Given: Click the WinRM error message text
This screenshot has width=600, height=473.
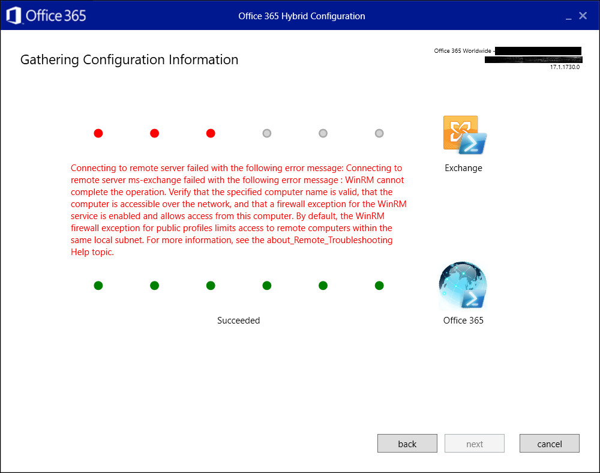Looking at the screenshot, I should point(238,209).
